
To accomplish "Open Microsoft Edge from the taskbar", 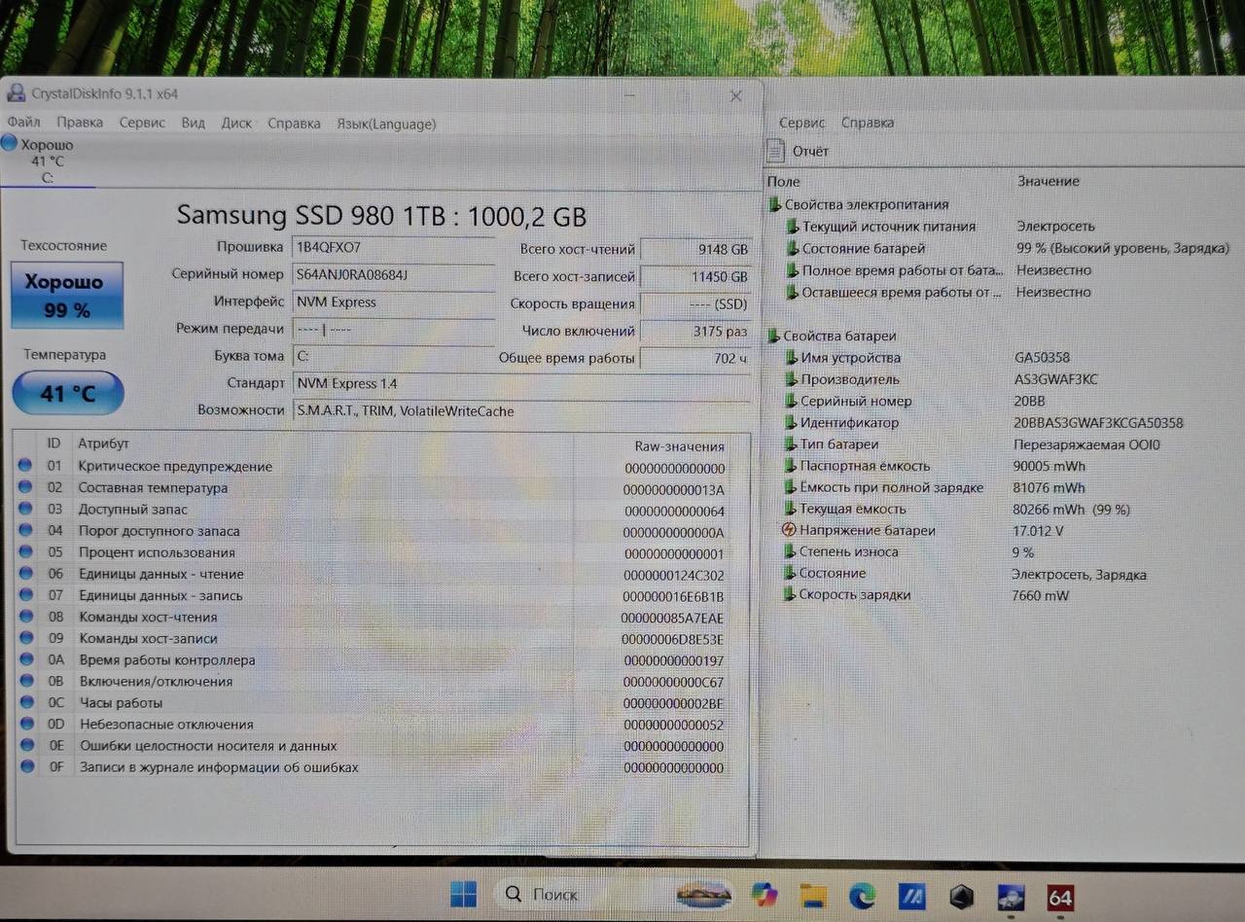I will (x=862, y=895).
